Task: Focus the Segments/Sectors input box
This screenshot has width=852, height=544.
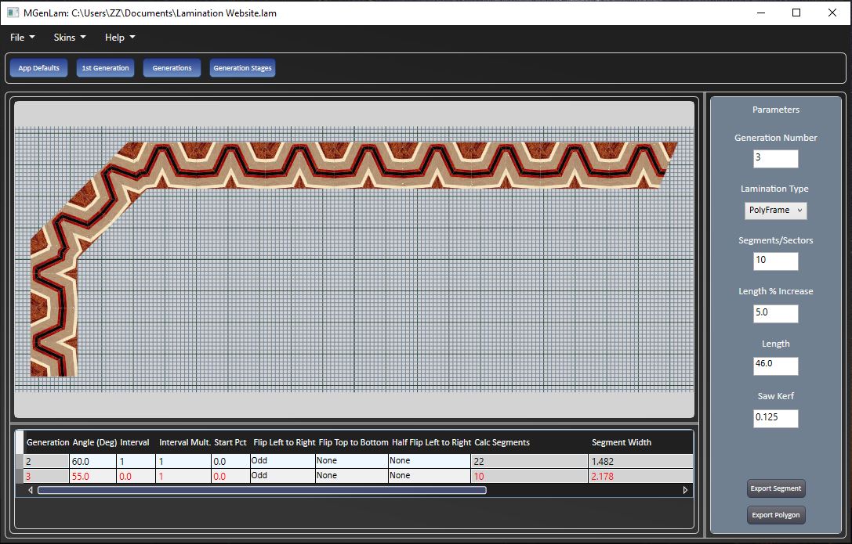Action: click(775, 261)
